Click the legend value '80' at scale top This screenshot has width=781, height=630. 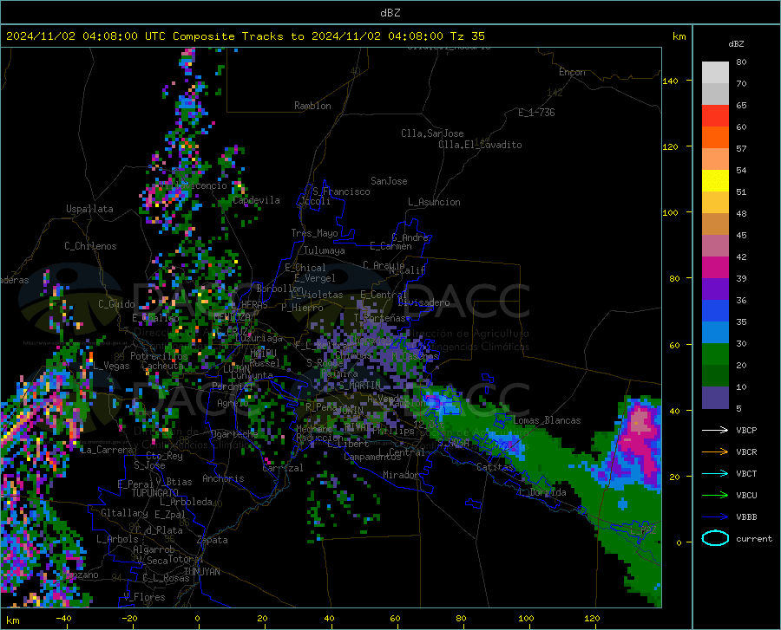pos(741,62)
